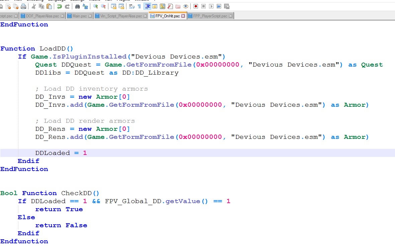Viewport: 395px width, 252px height.
Task: Click "FPV_Global_DD.getValue()" text
Action: (157, 201)
